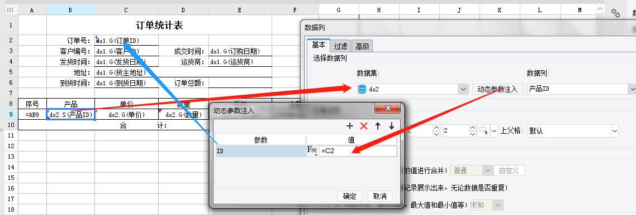Open the F(x) formula type selector
Image resolution: width=636 pixels, height=215 pixels.
coord(312,151)
